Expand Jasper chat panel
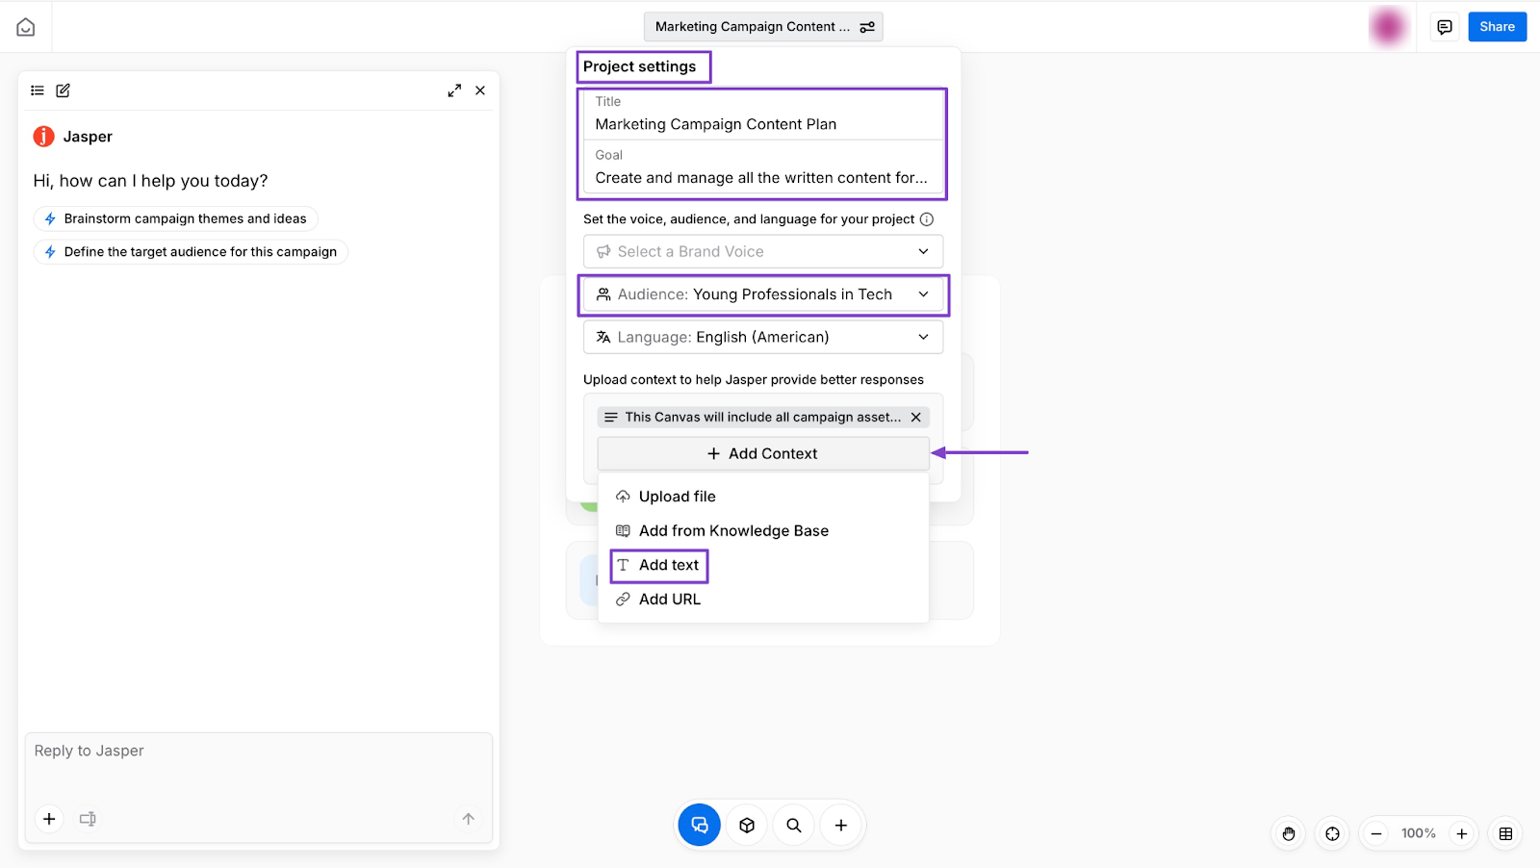 454,90
